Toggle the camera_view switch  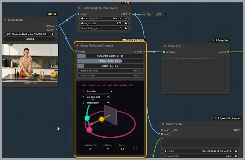click(x=140, y=76)
